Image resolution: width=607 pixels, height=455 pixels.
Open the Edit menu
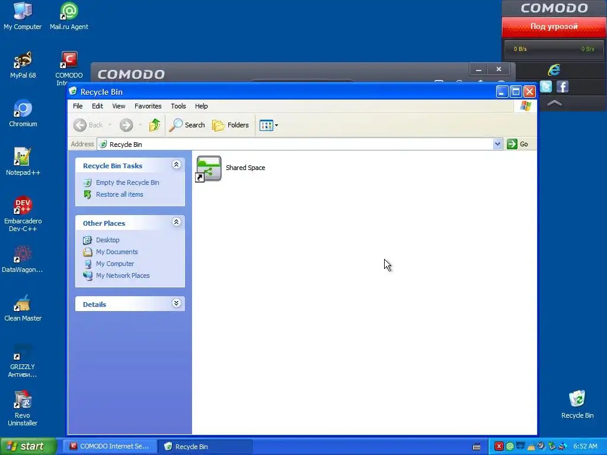coord(97,106)
